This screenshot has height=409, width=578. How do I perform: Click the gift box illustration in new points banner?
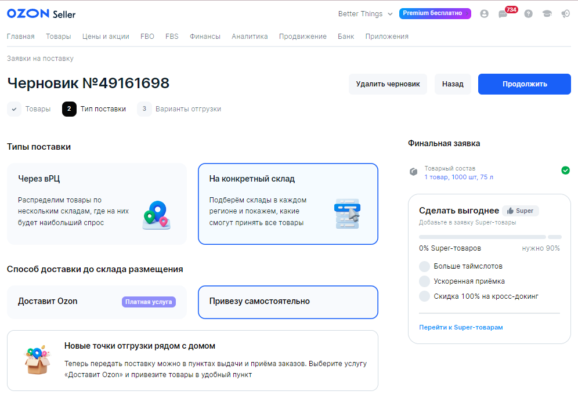click(37, 360)
